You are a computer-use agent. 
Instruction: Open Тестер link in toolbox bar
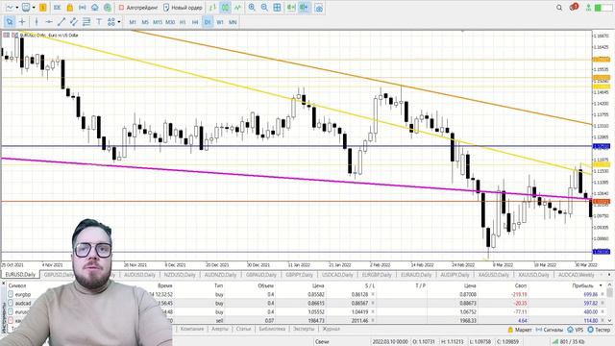click(x=599, y=330)
